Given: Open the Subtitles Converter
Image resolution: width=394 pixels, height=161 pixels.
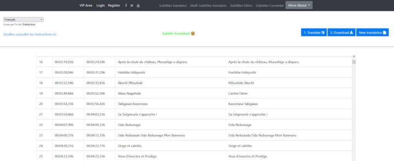Looking at the screenshot, I should click(x=270, y=5).
